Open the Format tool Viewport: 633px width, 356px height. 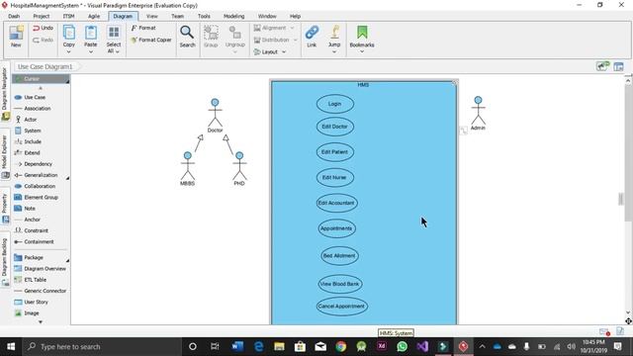click(x=143, y=28)
